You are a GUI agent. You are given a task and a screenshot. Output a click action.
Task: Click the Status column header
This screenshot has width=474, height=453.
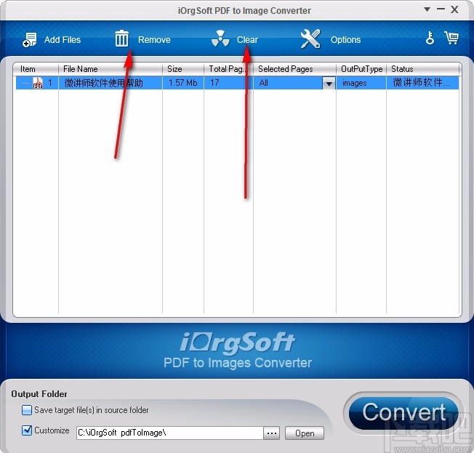(x=423, y=69)
